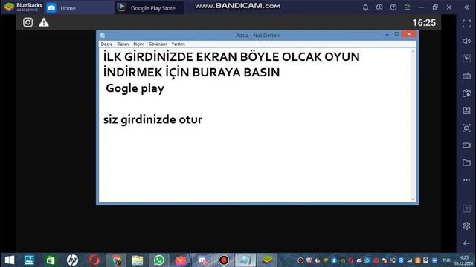
Task: Click the line 'İNDİRMEK İÇİN BURAYA BASIN'
Action: coord(191,73)
